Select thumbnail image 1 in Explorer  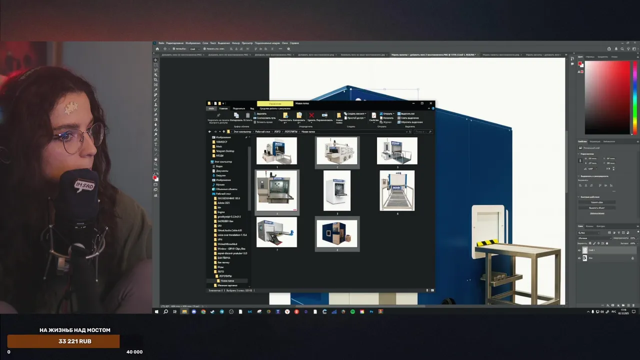276,151
